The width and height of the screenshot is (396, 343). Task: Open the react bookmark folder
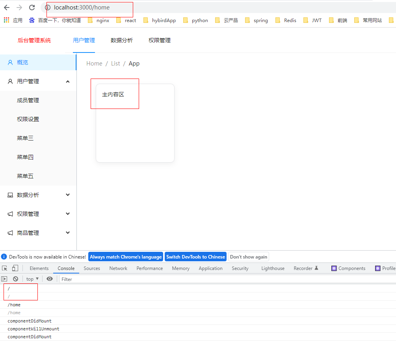(126, 20)
